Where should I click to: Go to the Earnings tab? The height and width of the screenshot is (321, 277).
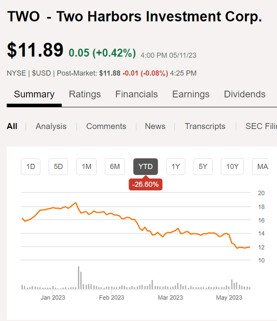coord(191,94)
